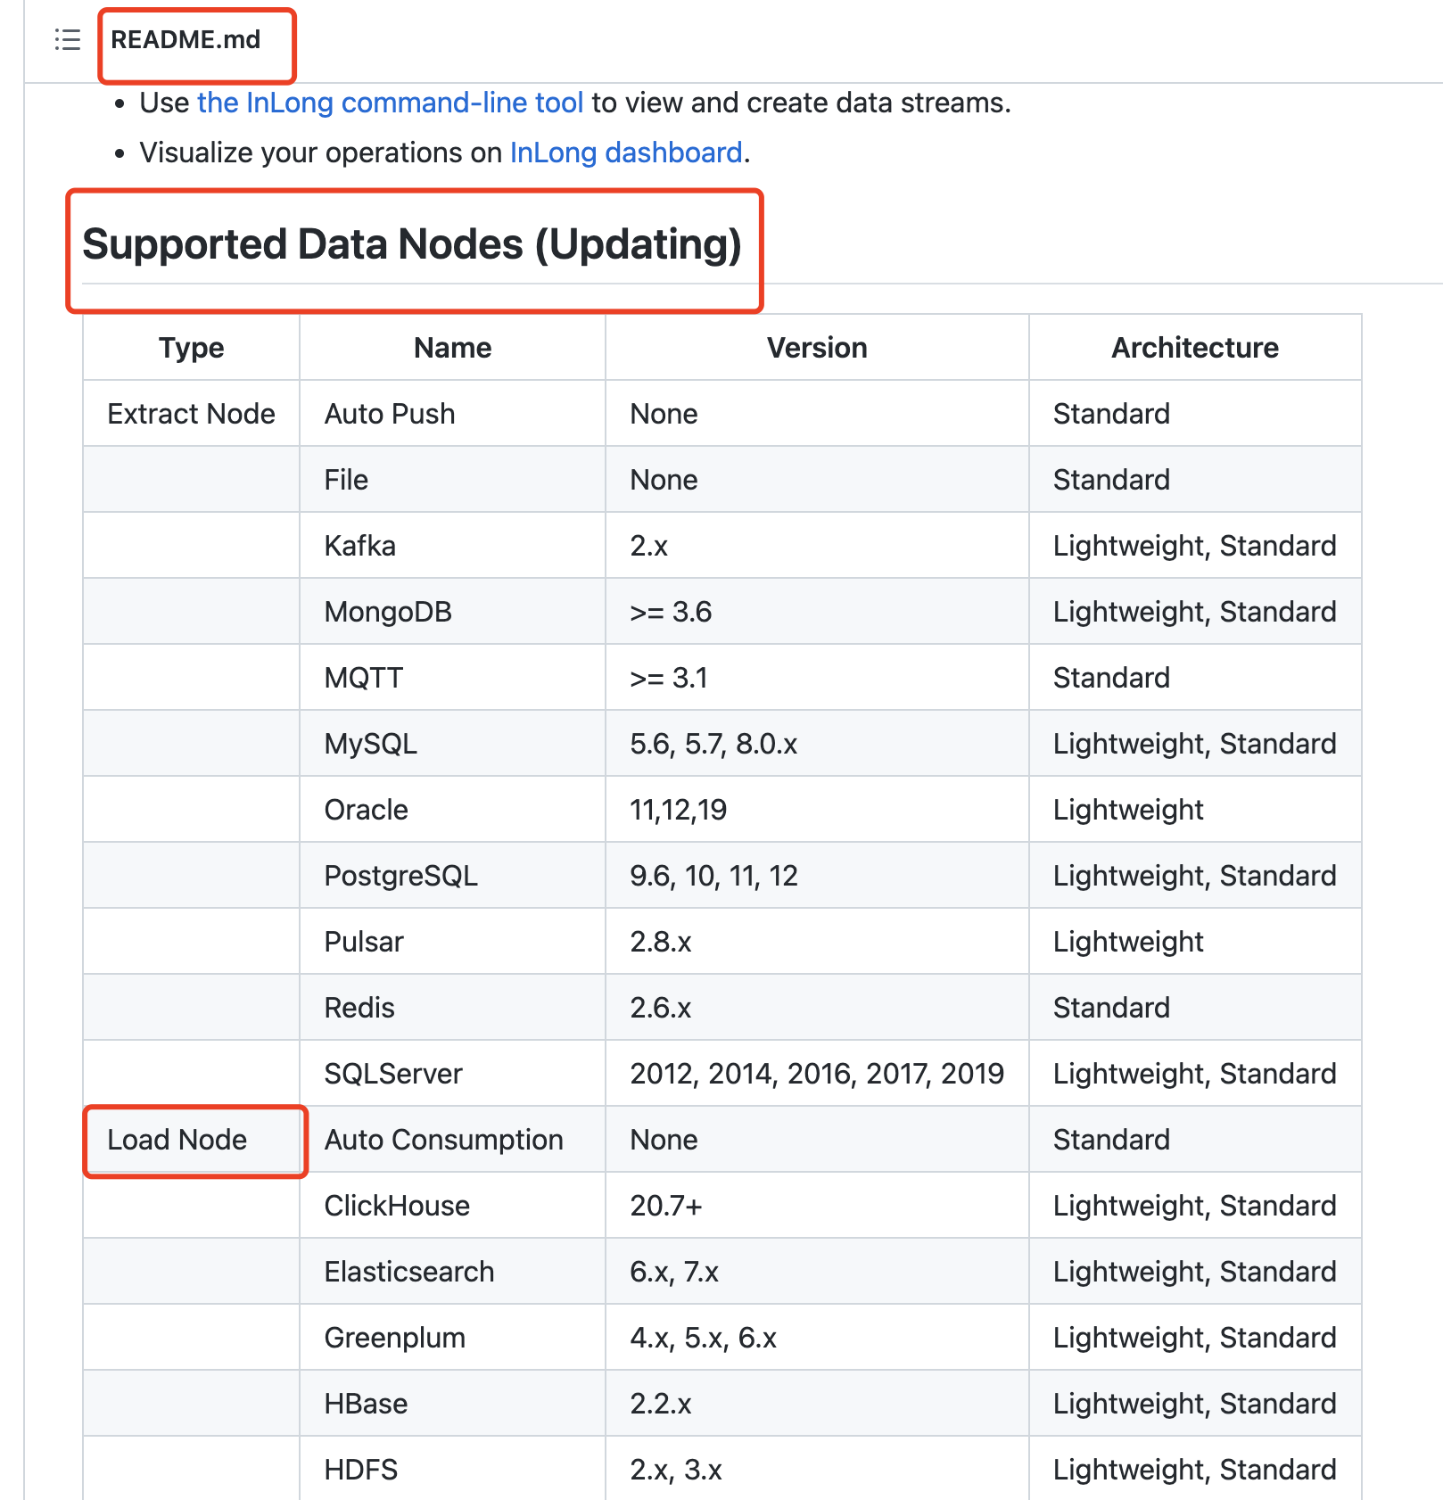Screen dimensions: 1443x1500
Task: Click the HBase architecture cell
Action: tap(1193, 1403)
